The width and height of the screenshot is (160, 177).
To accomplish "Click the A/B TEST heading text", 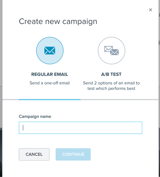I will [111, 74].
